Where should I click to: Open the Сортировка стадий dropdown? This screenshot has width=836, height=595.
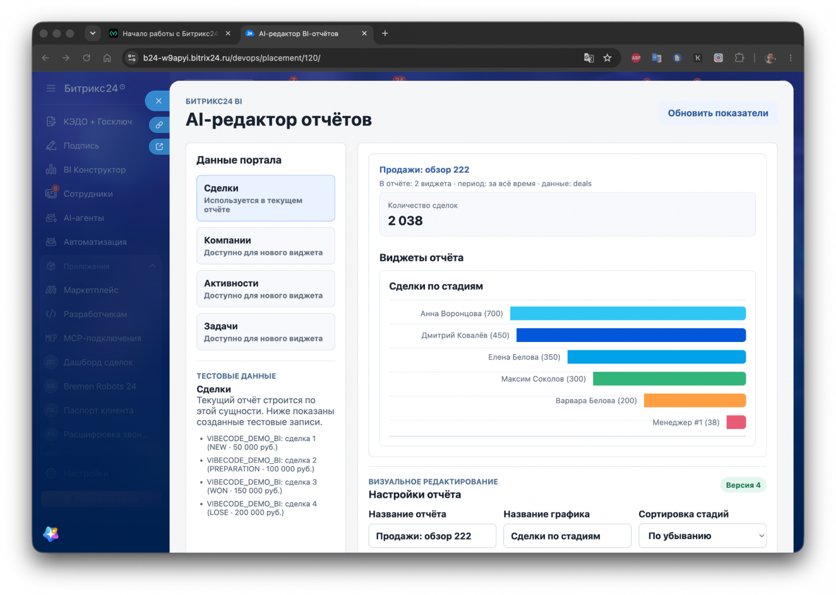[703, 535]
